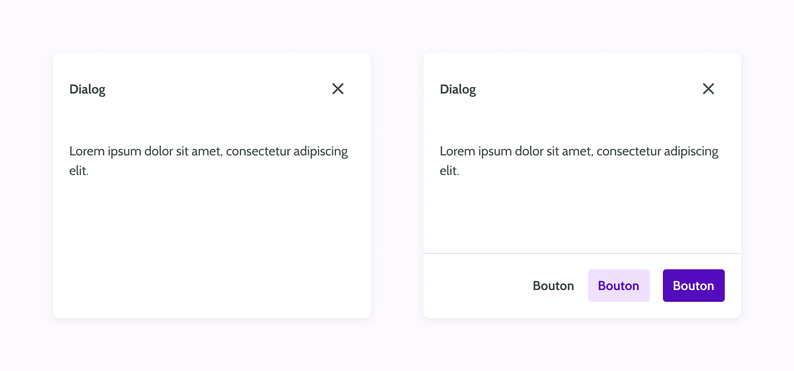Click the word "consectetur" in the right dialog

tap(629, 151)
